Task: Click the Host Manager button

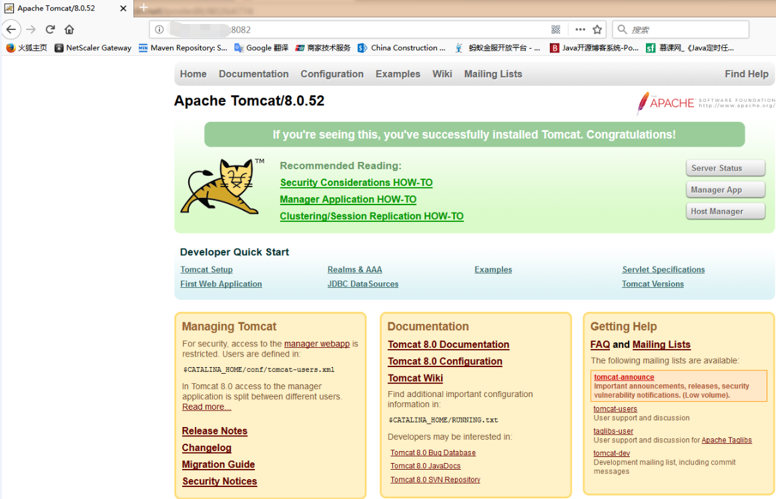Action: tap(725, 211)
